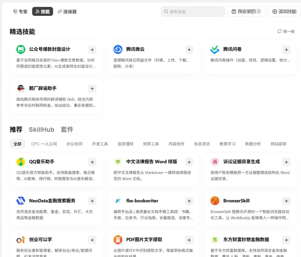The image size is (301, 257).
Task: Open 我安装的 installed skills list
Action: [246, 11]
